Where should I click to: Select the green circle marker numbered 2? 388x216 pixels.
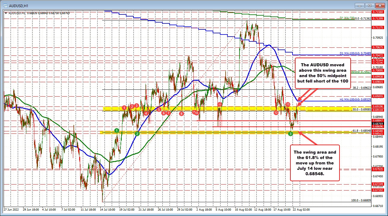point(137,134)
